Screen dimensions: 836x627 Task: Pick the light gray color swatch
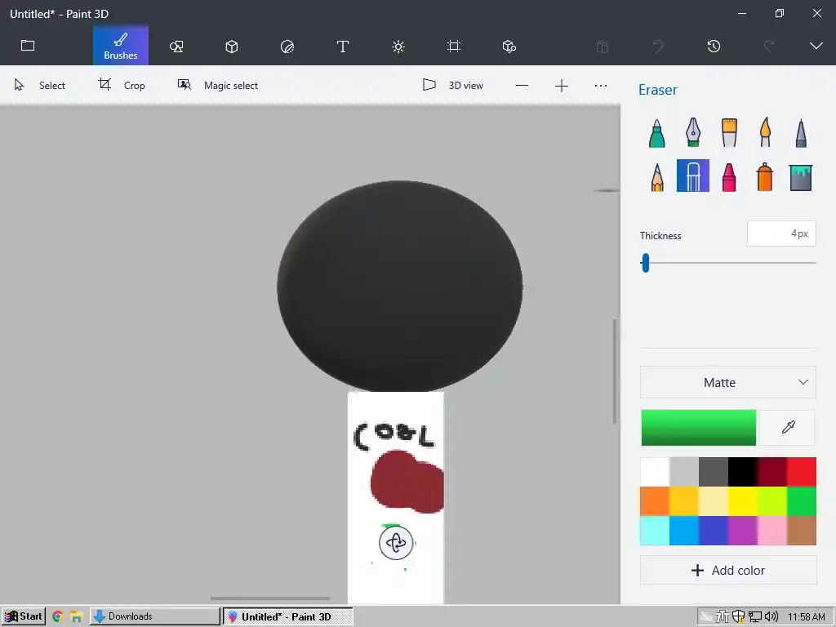coord(684,472)
